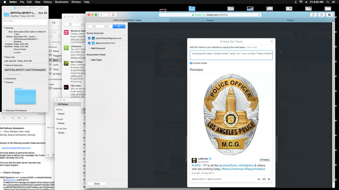Screen dimensions: 339x190
Task: Enable the Shared folder checkbox
Action: [12, 49]
